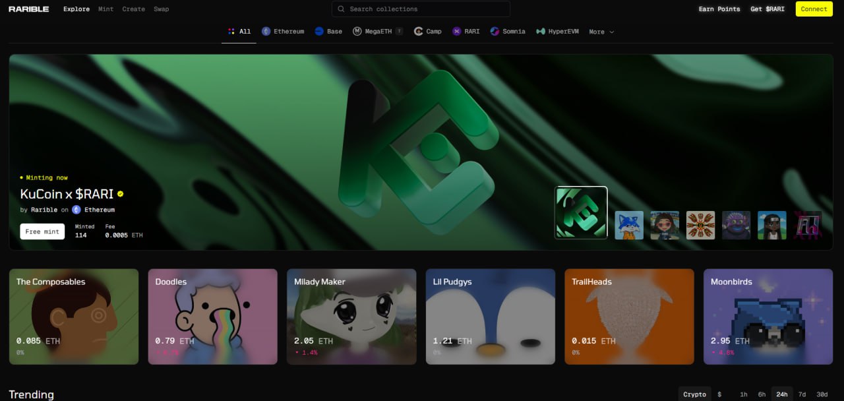Image resolution: width=844 pixels, height=401 pixels.
Task: Click the Ethereum chain icon
Action: pos(266,31)
